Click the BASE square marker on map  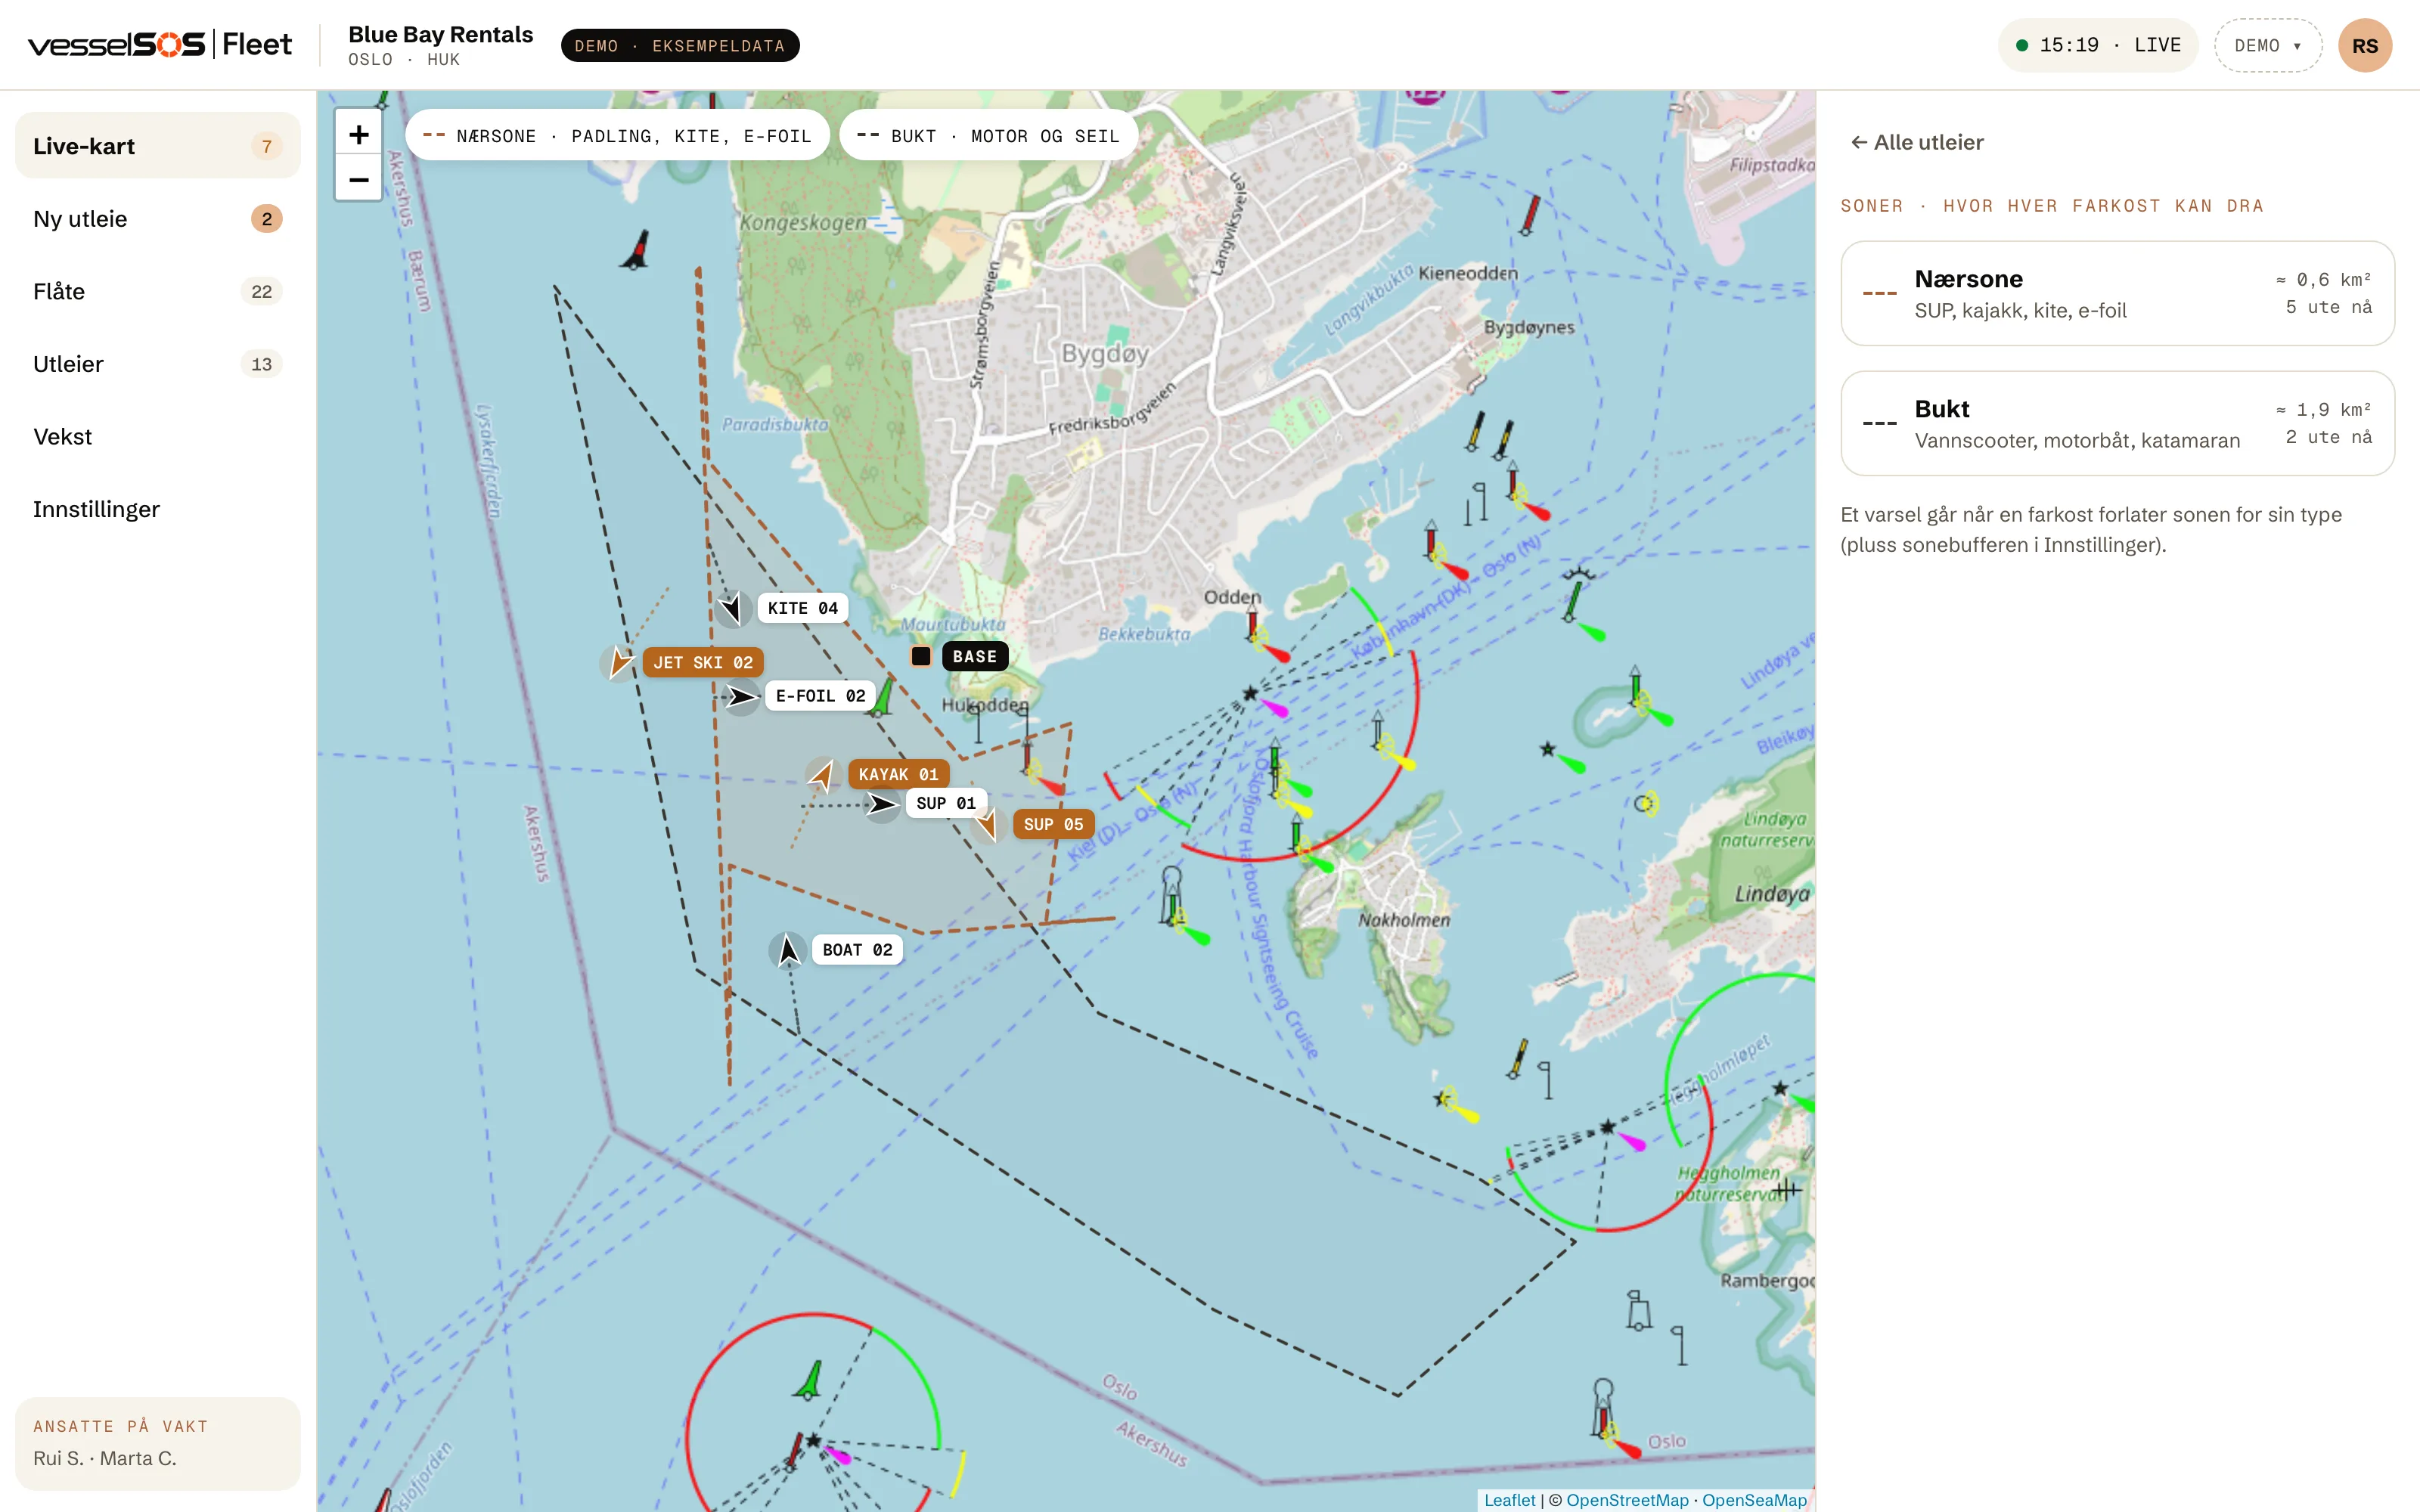tap(921, 656)
